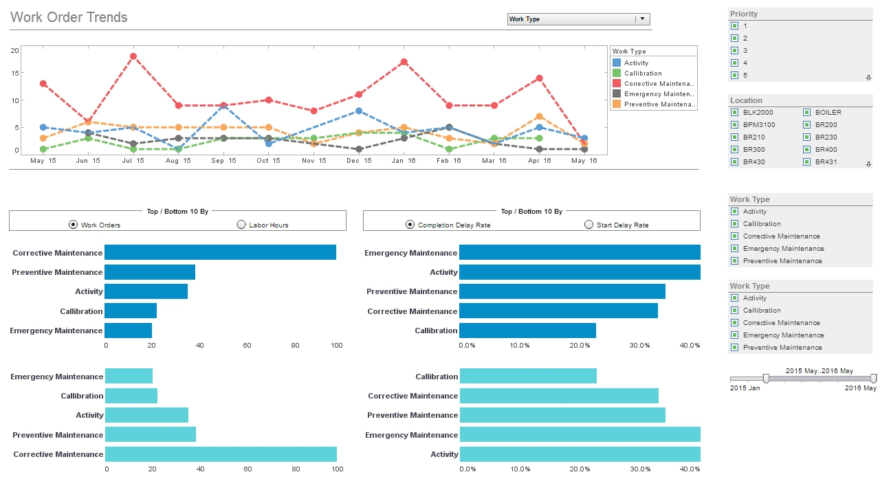Uncheck the BOILER location checkbox
The height and width of the screenshot is (481, 880).
pyautogui.click(x=806, y=112)
